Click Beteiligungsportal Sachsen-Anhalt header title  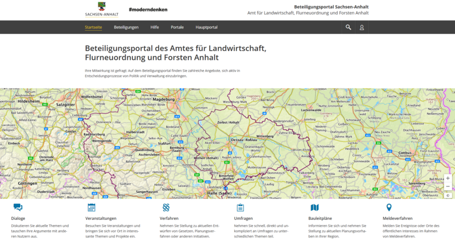[332, 7]
